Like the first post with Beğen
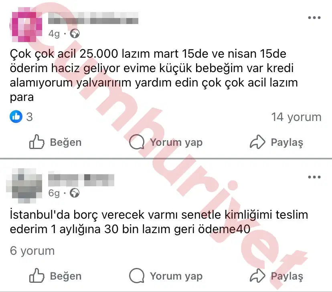The width and height of the screenshot is (332, 292). click(55, 142)
